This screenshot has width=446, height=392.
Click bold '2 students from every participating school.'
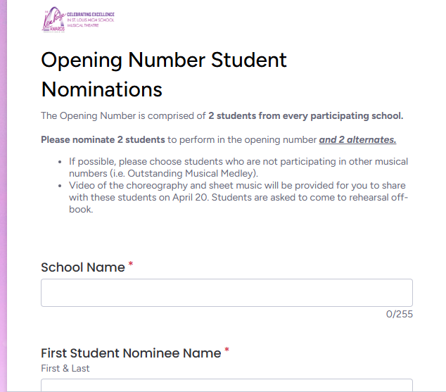pyautogui.click(x=306, y=116)
